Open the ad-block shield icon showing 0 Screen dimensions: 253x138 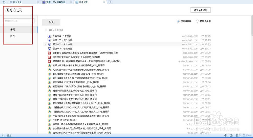(x=238, y=135)
